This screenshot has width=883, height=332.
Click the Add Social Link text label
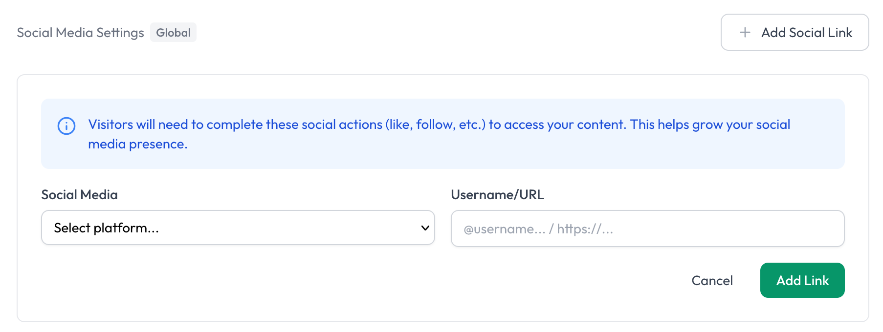[x=806, y=33]
